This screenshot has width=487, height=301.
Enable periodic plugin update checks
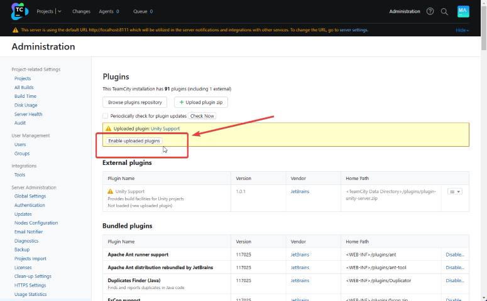(x=106, y=116)
